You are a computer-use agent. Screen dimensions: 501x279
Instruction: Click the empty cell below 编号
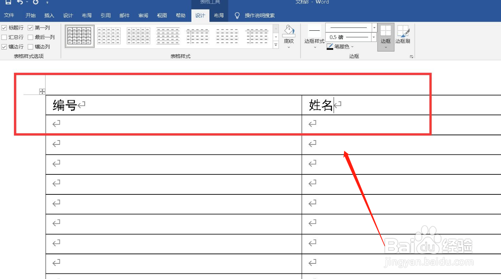click(x=174, y=125)
